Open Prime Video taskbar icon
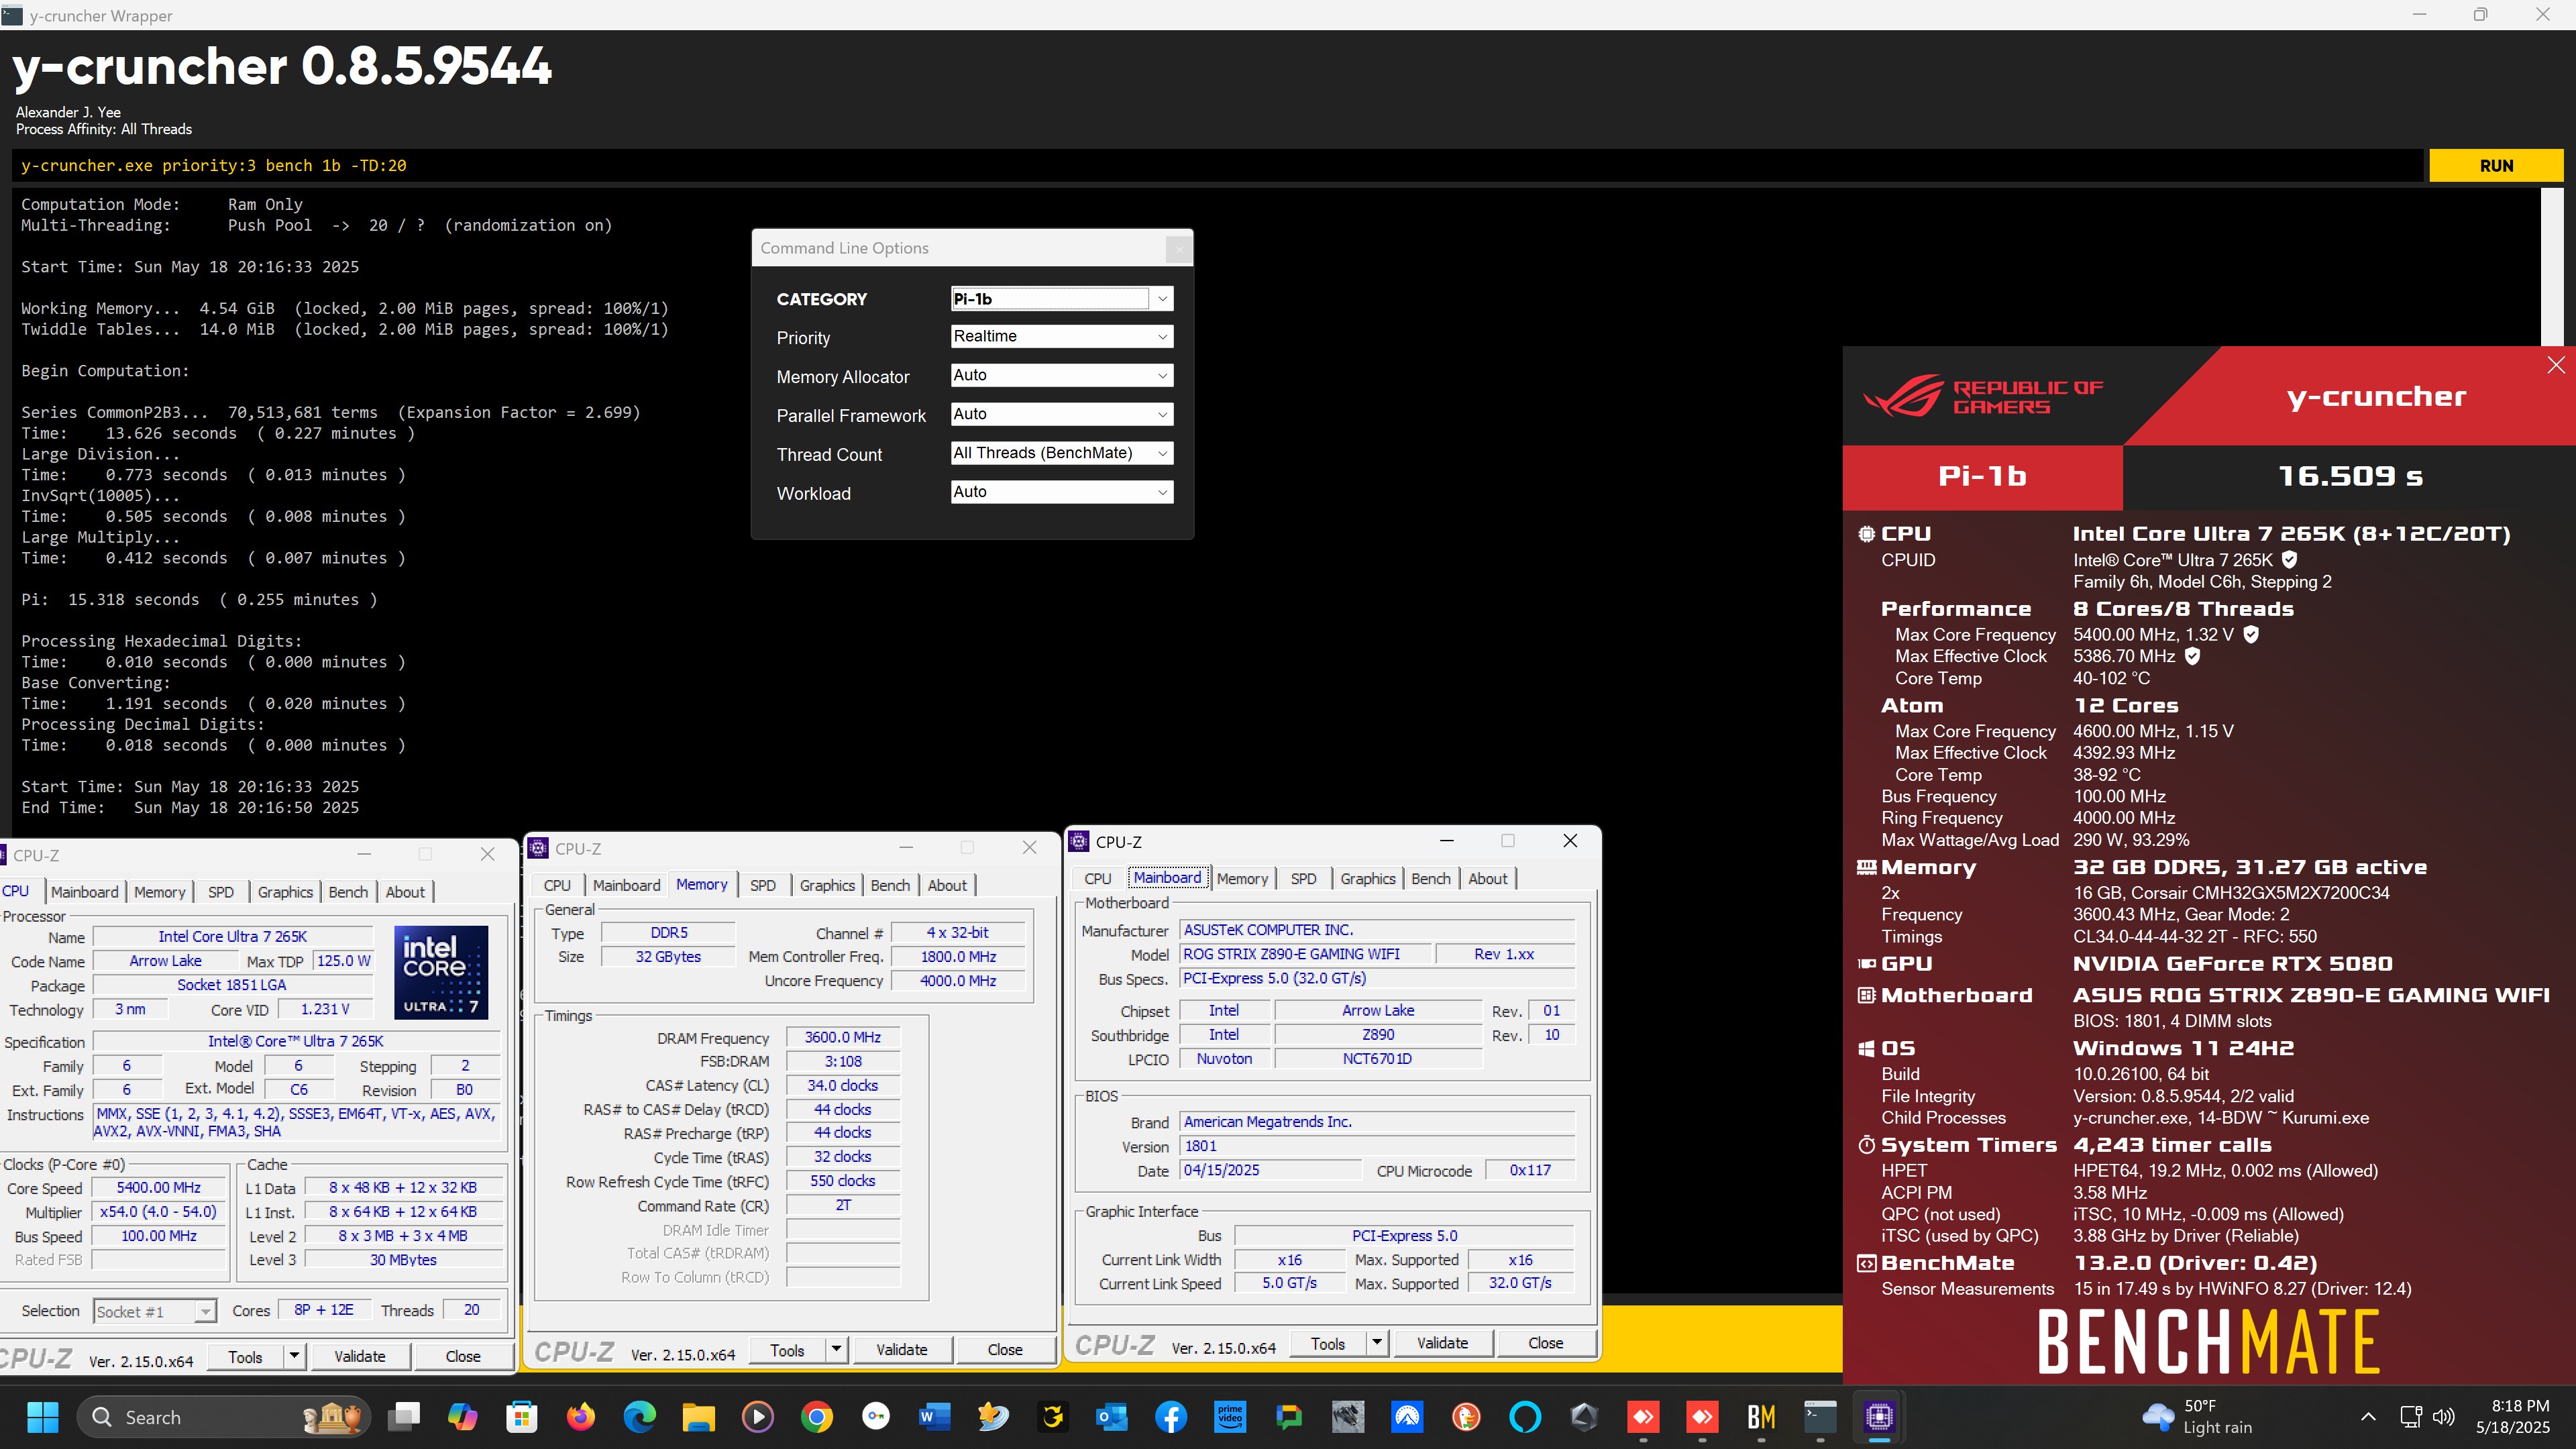 pos(1229,1416)
